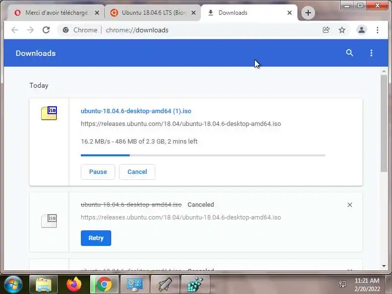Open Windows Explorer from the taskbar
392x294 pixels.
click(x=44, y=285)
